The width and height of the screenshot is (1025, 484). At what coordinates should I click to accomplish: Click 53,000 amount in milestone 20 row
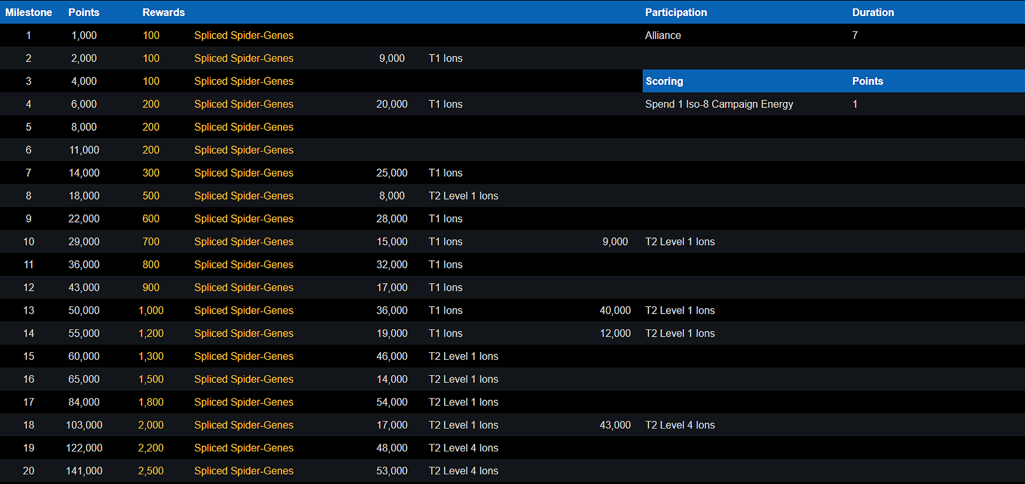(x=392, y=471)
